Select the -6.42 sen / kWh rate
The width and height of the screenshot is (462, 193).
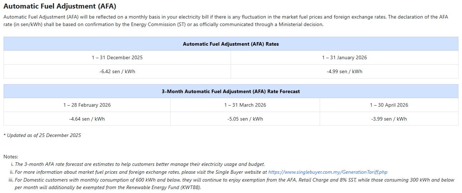coord(117,71)
